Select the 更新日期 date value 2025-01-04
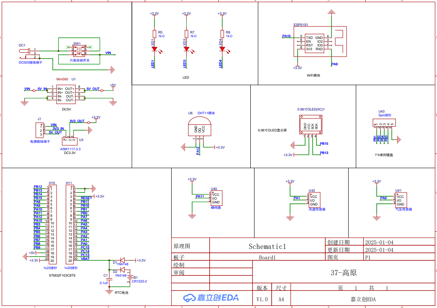 pyautogui.click(x=379, y=250)
